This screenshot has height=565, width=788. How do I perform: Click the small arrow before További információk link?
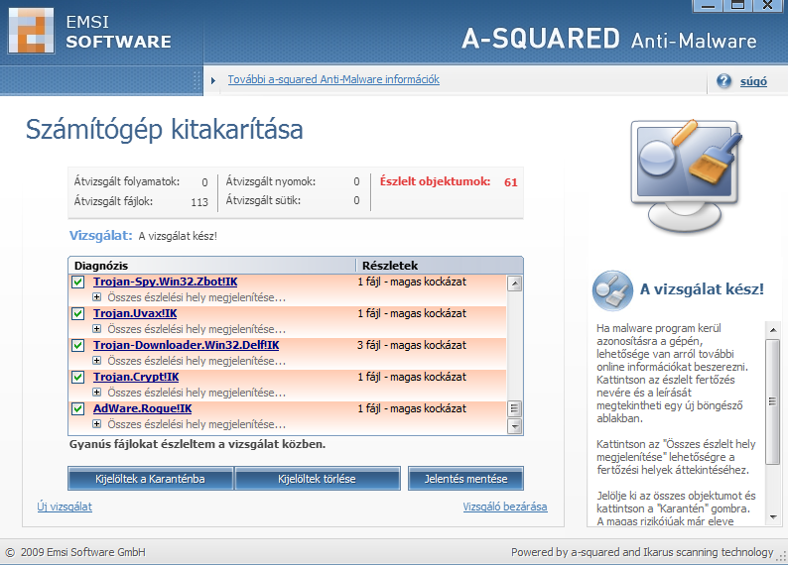pyautogui.click(x=213, y=80)
